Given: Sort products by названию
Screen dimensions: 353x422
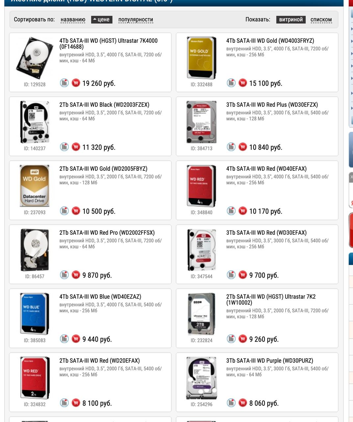Looking at the screenshot, I should pos(73,19).
